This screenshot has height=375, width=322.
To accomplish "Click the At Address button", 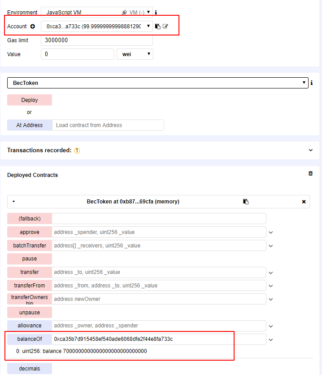I will pos(30,125).
